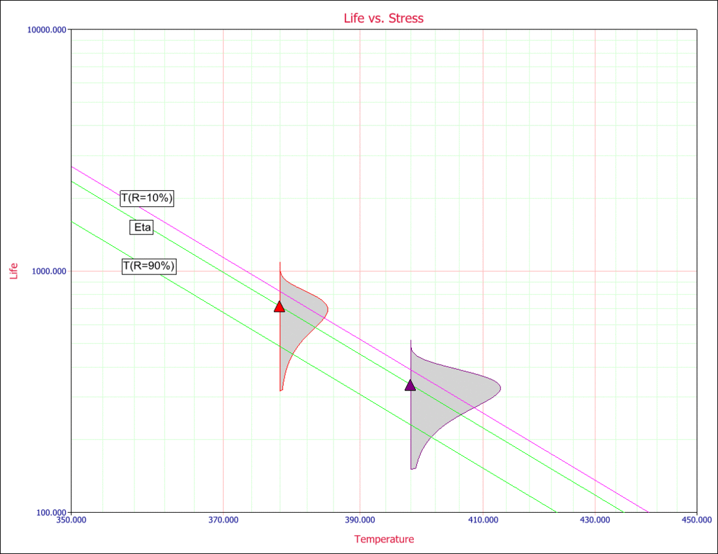Click the 1000.000 y-axis value
Viewport: 718px width, 554px height.
coord(50,271)
